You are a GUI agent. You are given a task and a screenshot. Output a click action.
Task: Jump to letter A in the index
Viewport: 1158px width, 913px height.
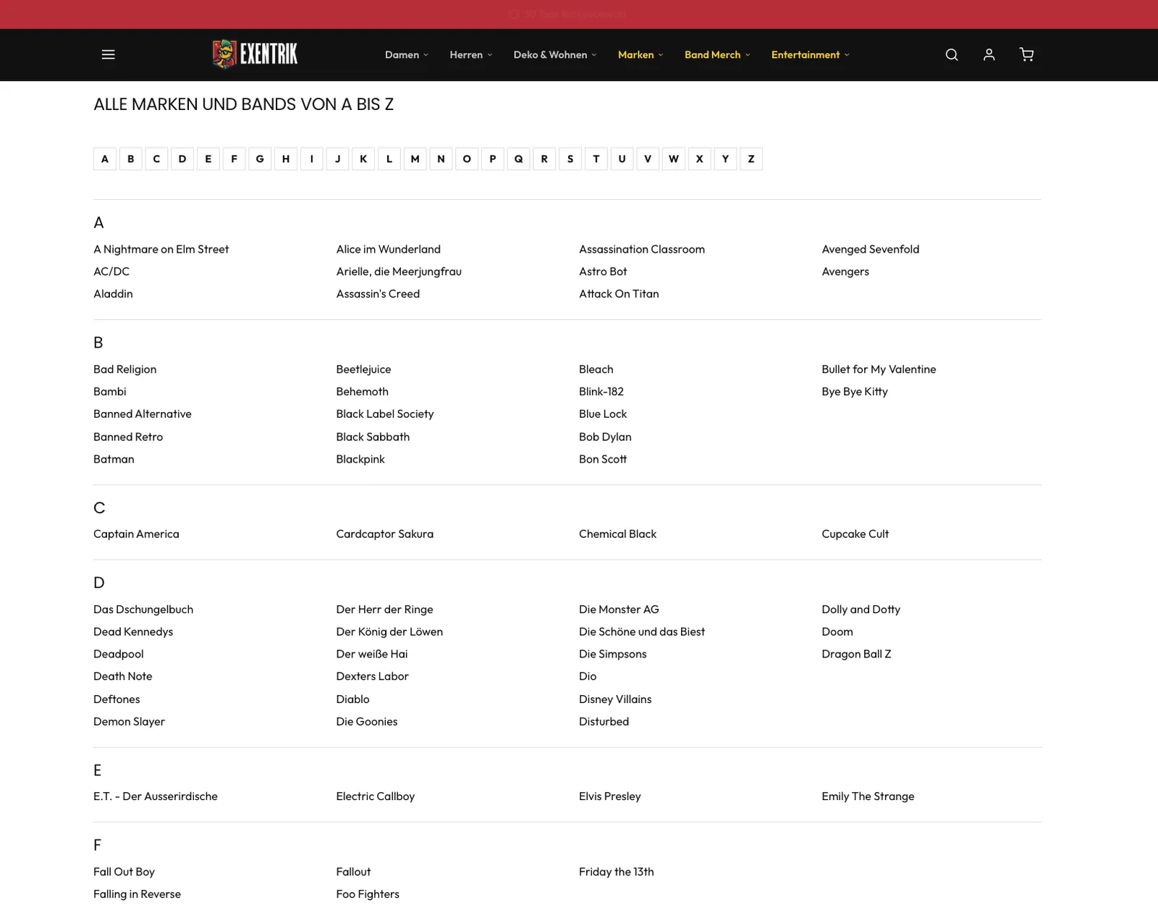(x=105, y=159)
